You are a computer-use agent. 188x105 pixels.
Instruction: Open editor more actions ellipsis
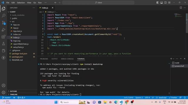(185, 8)
